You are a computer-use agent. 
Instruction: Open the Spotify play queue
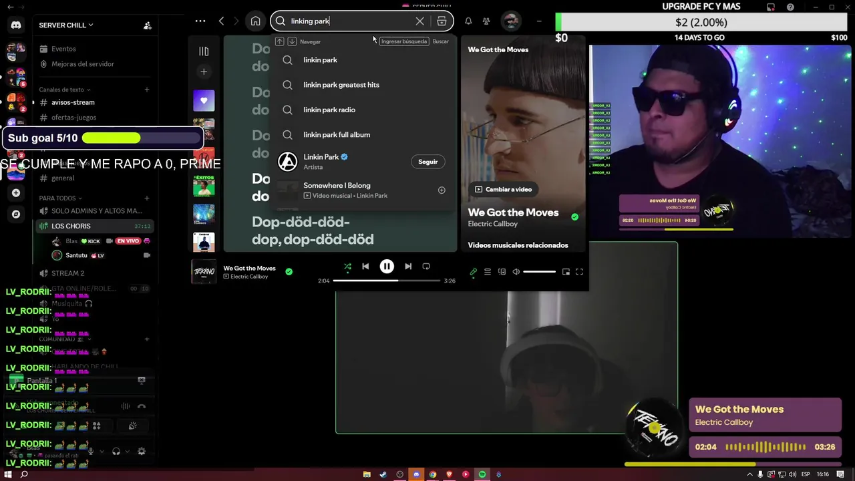pyautogui.click(x=488, y=272)
